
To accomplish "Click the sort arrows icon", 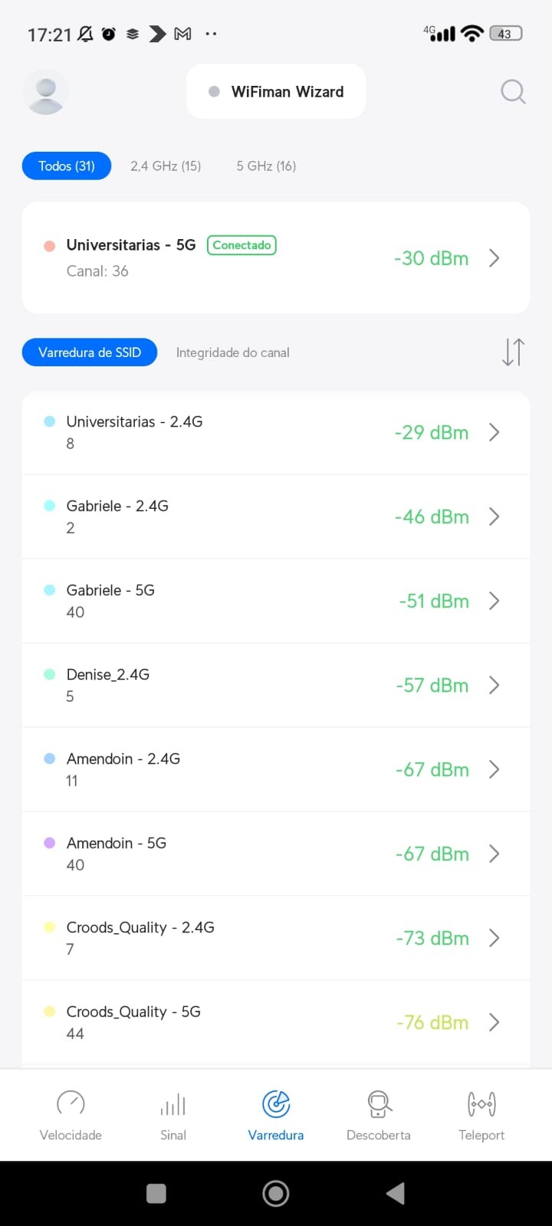I will pyautogui.click(x=513, y=352).
